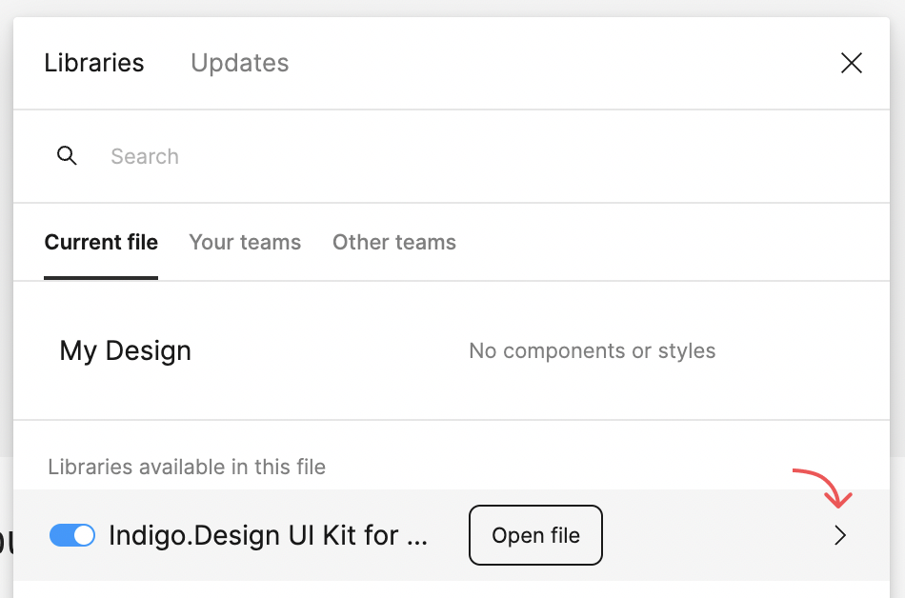
Task: Show the Other teams tab
Action: [x=394, y=242]
